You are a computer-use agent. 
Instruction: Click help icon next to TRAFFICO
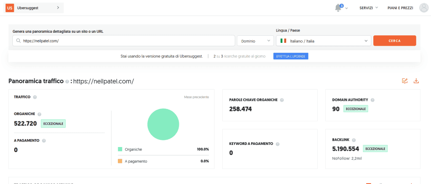coord(35,97)
